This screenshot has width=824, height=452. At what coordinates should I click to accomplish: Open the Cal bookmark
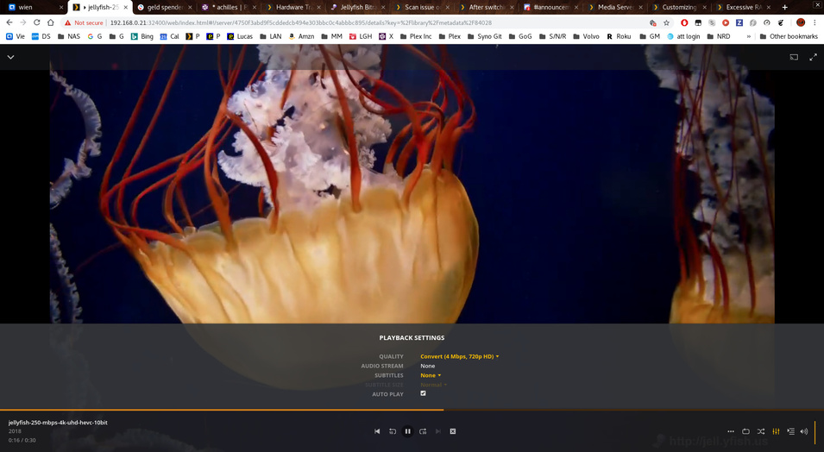(169, 36)
